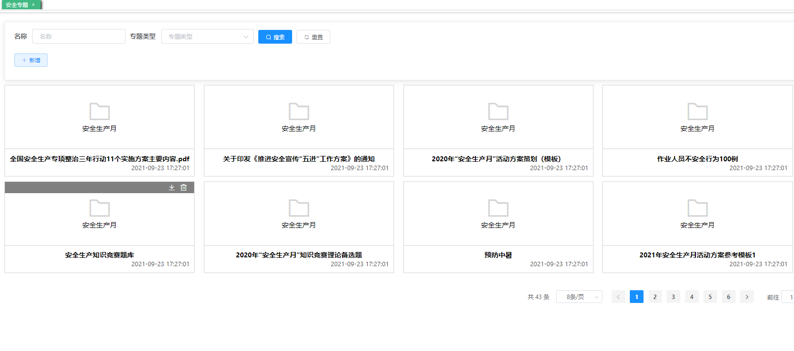Select title 2020年“安全生产月”活动方案策划（模板）
This screenshot has height=351, width=794.
tap(498, 159)
